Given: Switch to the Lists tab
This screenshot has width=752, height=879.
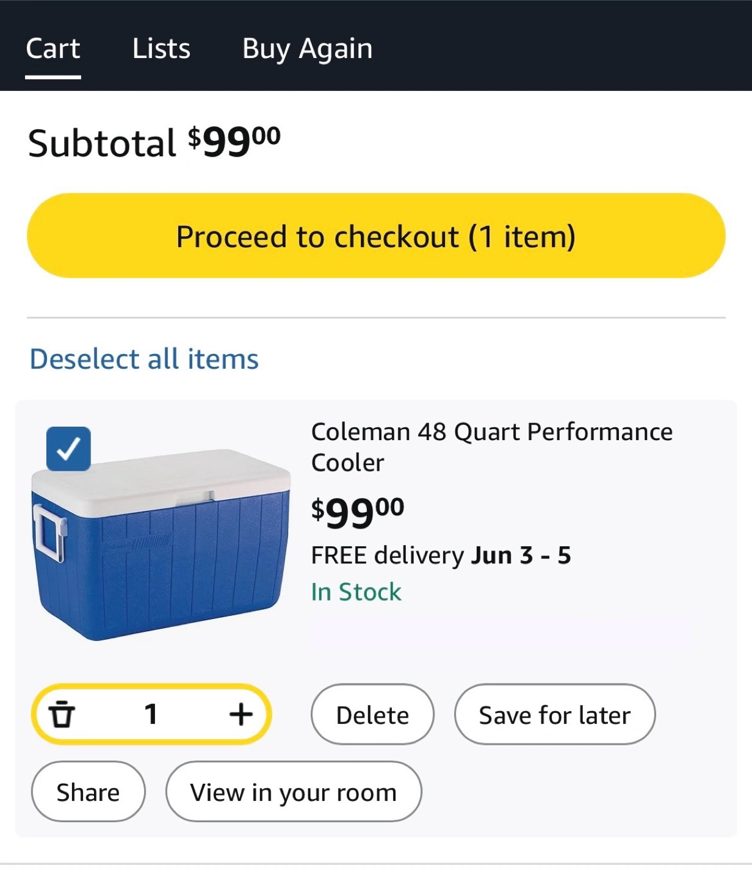Looking at the screenshot, I should pos(161,49).
